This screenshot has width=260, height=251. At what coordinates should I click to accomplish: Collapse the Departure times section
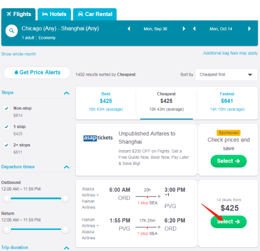tap(66, 167)
